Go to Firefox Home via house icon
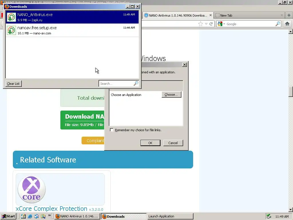Image resolution: width=293 pixels, height=220 pixels. click(287, 24)
